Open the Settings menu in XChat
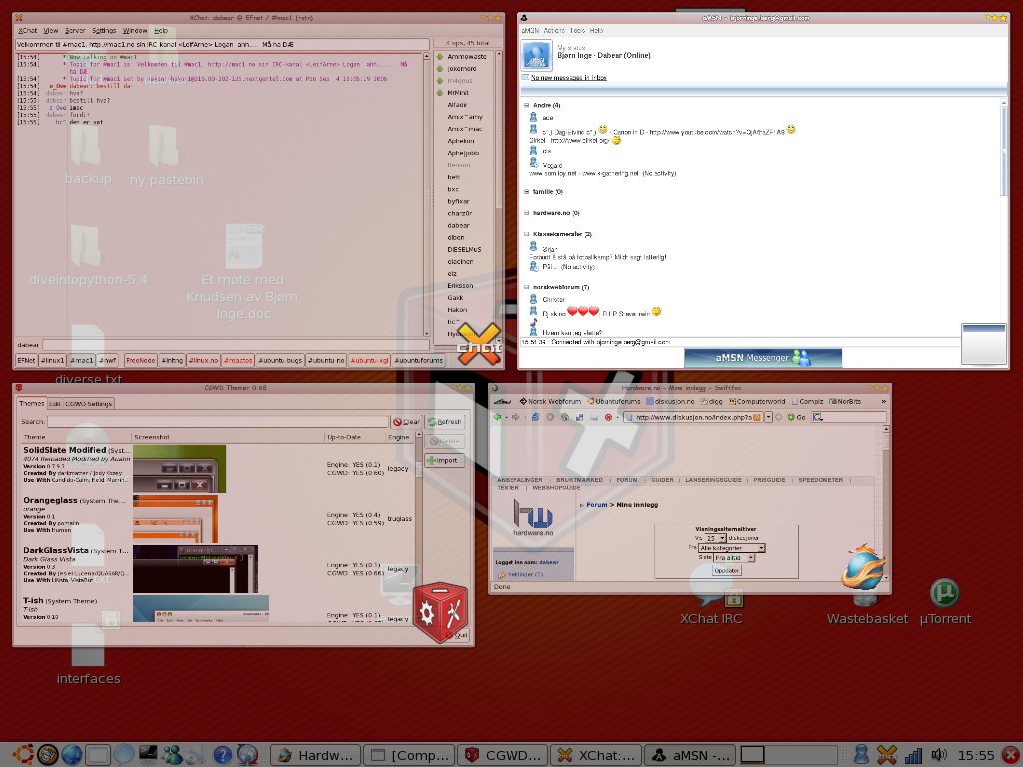 pos(104,31)
